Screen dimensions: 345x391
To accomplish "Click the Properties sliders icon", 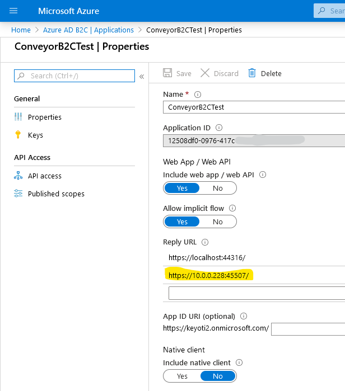I will pyautogui.click(x=18, y=117).
